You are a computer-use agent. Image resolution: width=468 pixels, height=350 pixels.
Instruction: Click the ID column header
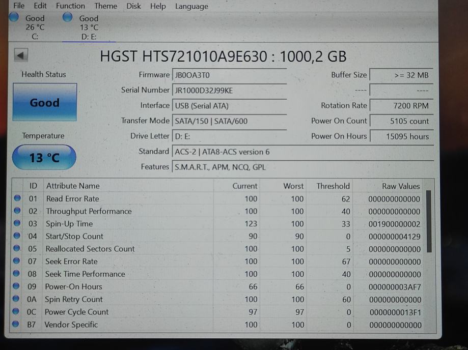33,186
